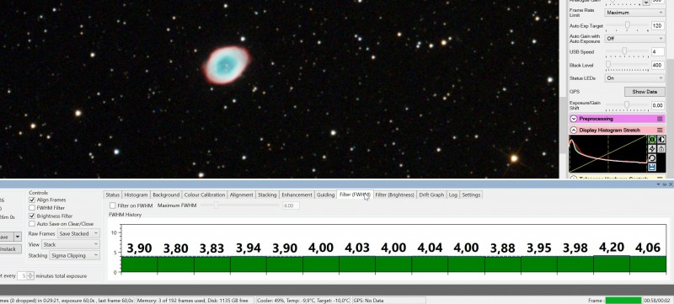The height and width of the screenshot is (304, 674).
Task: Click the half-circle contrast icon beside histogram
Action: [661, 140]
